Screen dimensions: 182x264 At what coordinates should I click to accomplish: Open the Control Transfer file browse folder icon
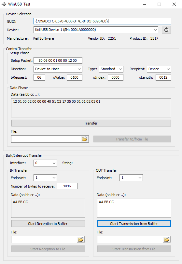[x=85, y=139]
